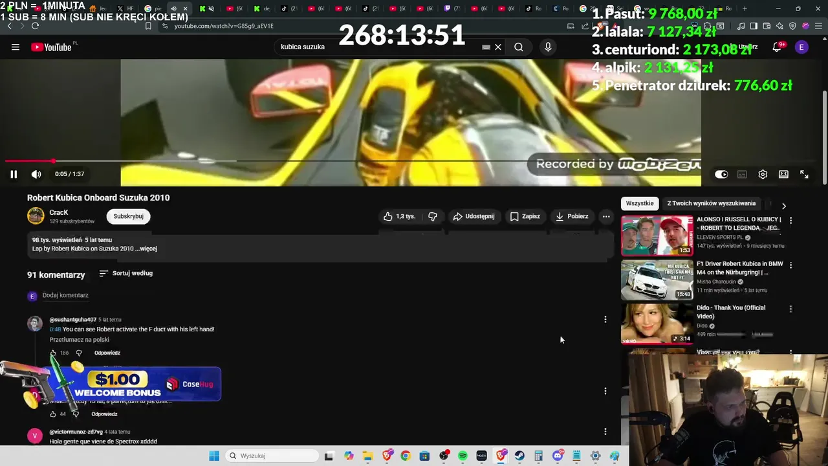Open the account avatar menu
The image size is (828, 466).
[x=801, y=47]
